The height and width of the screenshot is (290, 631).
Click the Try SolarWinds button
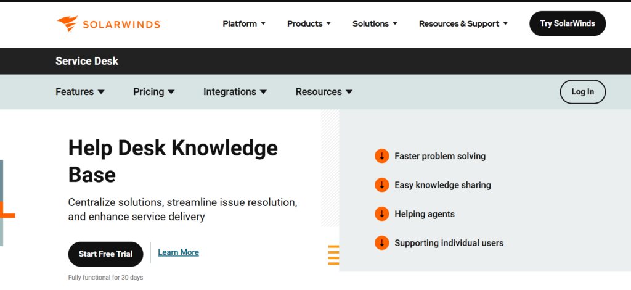tap(568, 23)
